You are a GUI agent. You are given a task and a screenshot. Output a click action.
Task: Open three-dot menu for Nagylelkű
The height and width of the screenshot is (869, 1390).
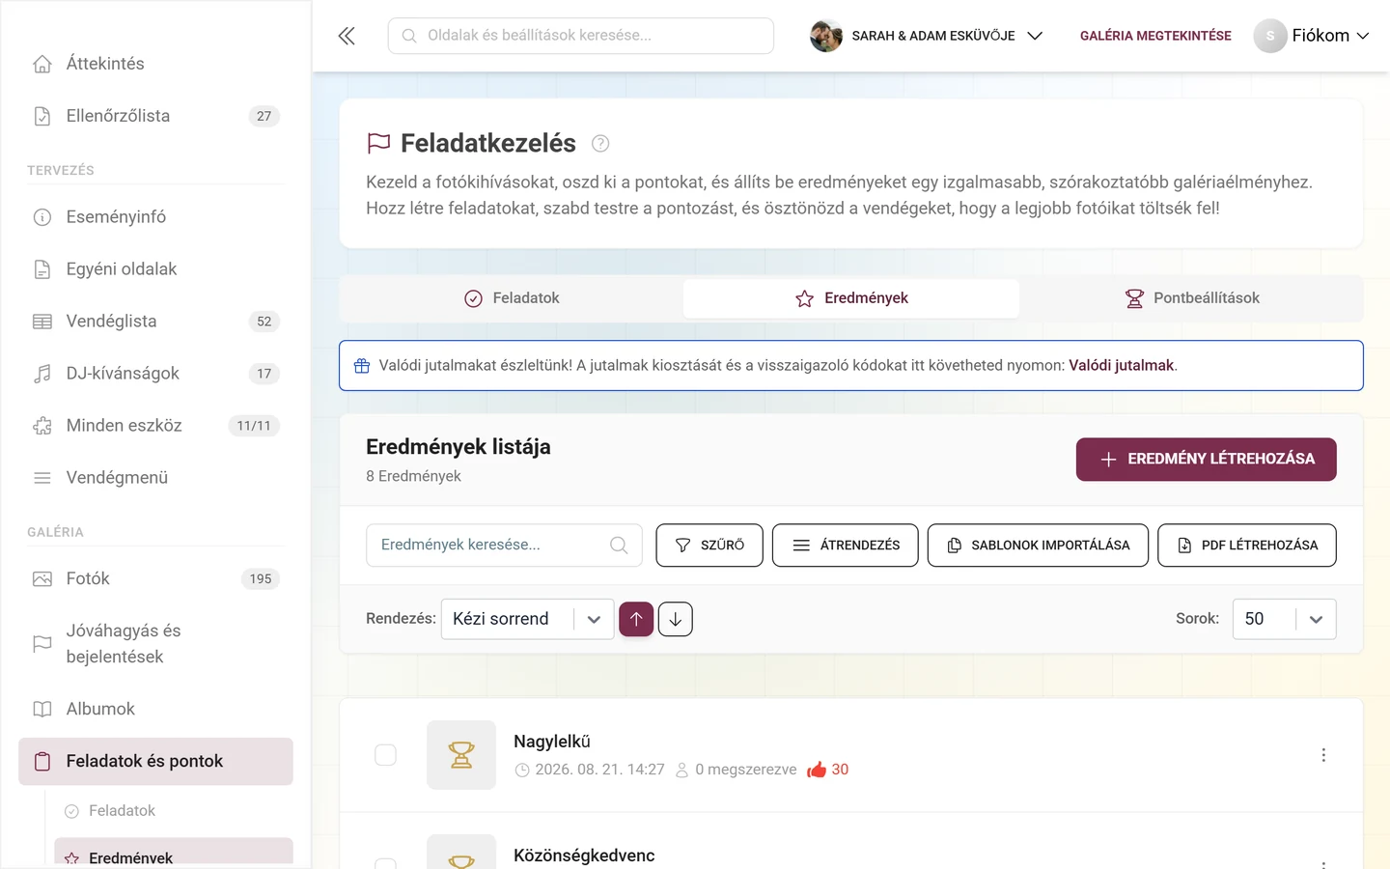(x=1323, y=755)
